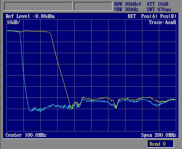Viewport: 182px width, 149px height.
Task: Click the SWT 670ms sweep time readout
Action: click(x=159, y=9)
